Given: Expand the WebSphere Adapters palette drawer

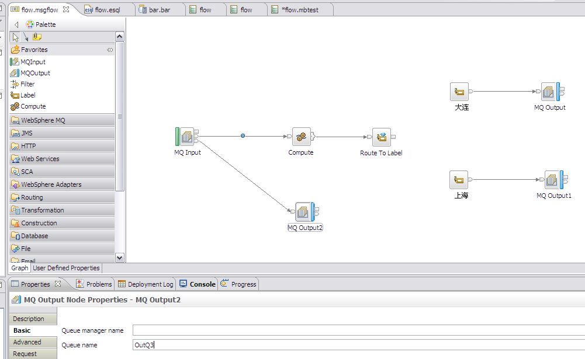Looking at the screenshot, I should 62,184.
